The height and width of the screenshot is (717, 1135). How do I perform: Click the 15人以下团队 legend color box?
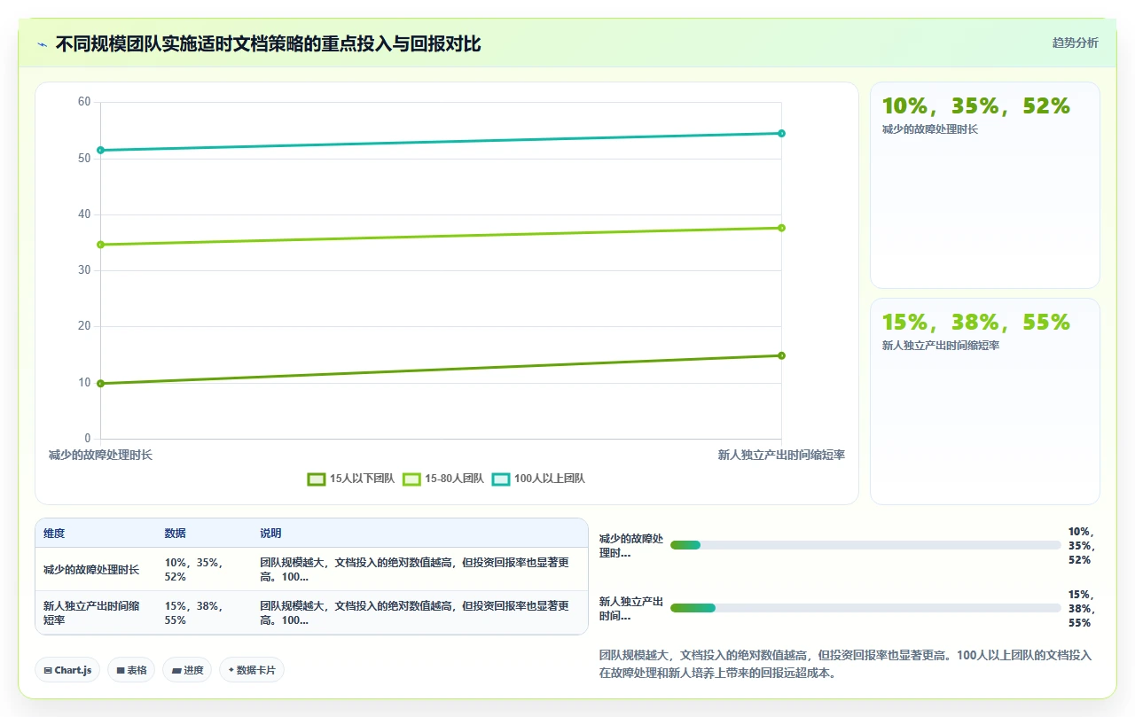click(317, 479)
